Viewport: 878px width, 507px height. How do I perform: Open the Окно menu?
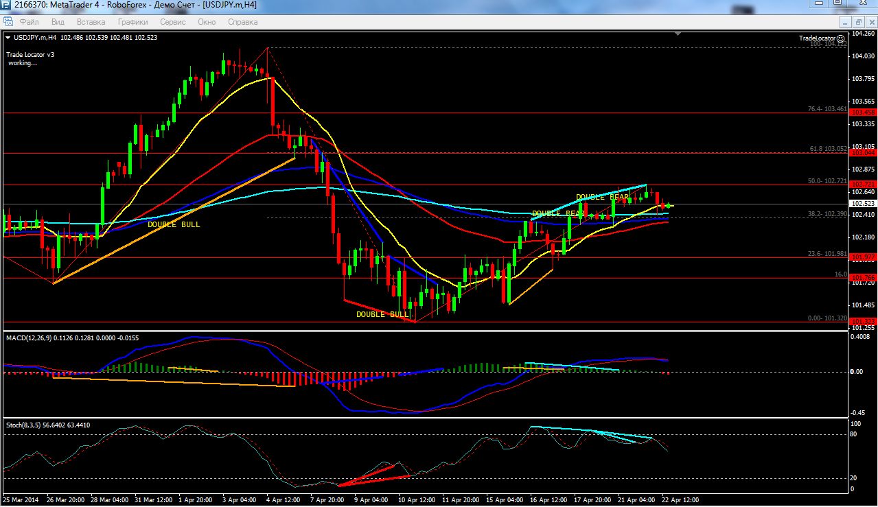[x=207, y=22]
